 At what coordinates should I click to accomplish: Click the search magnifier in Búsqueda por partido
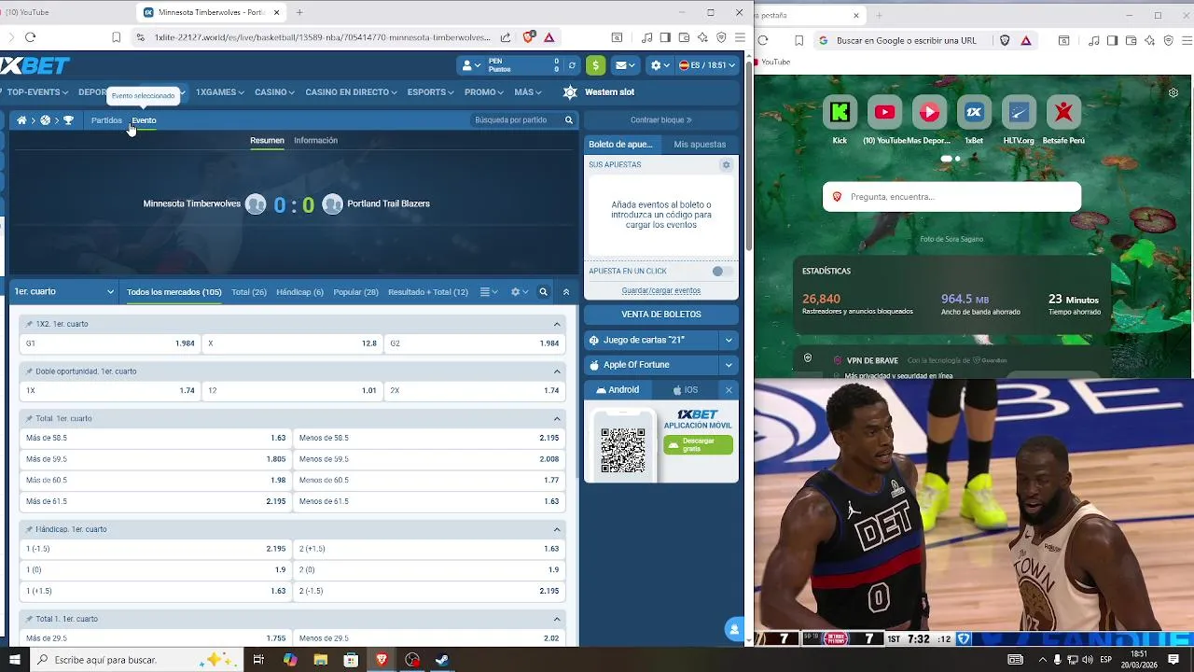point(568,120)
